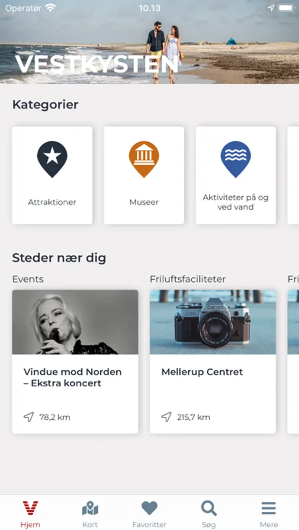This screenshot has height=530, width=299.
Task: Tap the Vestkysten beach header banner
Action: pyautogui.click(x=149, y=42)
